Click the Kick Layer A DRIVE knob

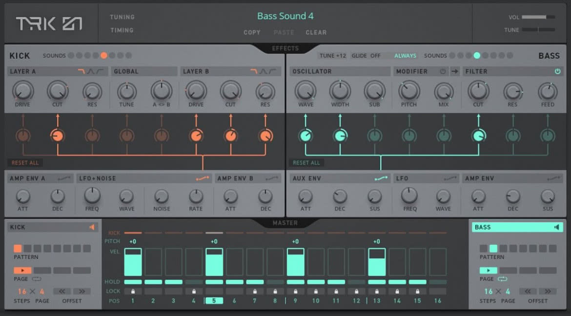[x=23, y=91]
